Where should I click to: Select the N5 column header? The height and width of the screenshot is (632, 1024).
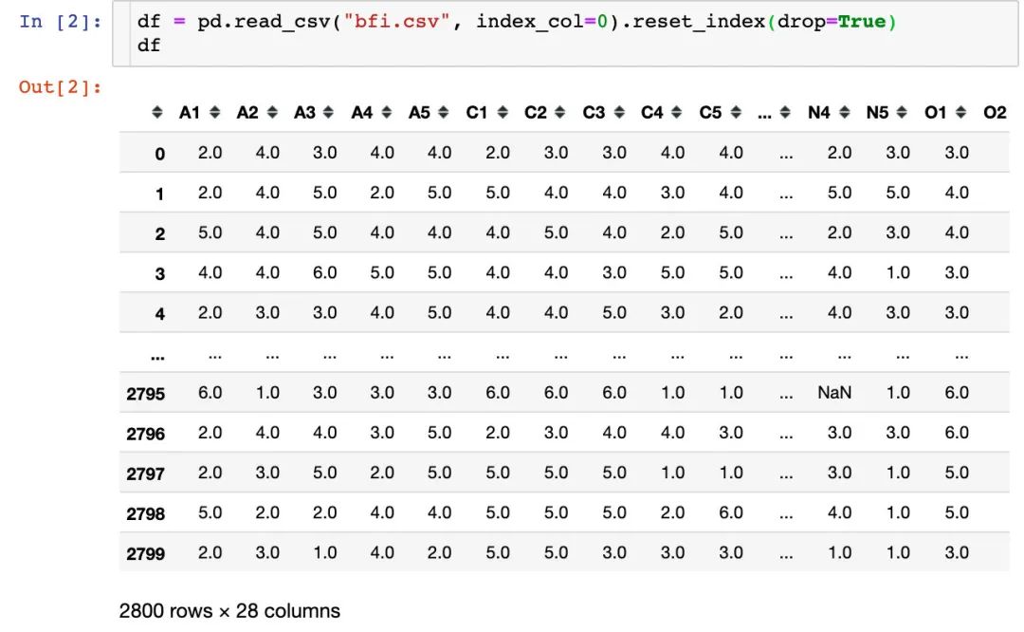(877, 112)
